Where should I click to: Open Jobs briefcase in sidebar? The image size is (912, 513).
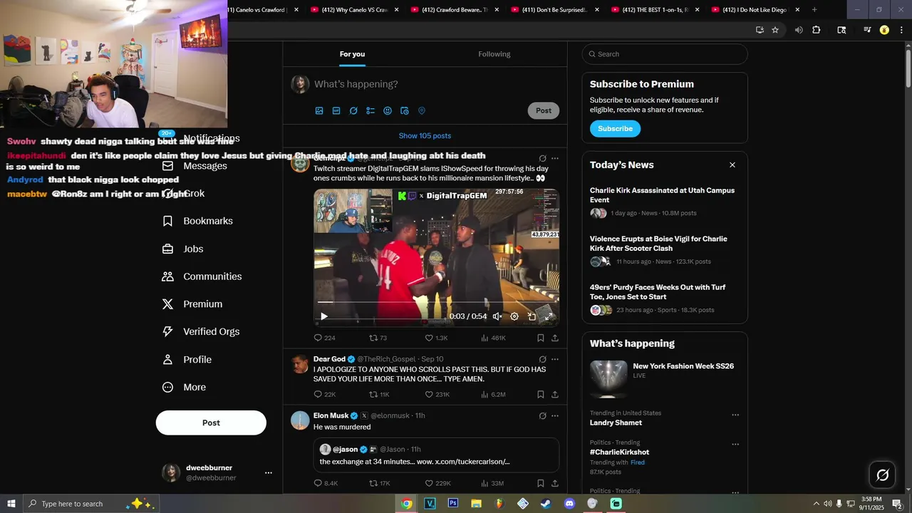[x=182, y=249]
